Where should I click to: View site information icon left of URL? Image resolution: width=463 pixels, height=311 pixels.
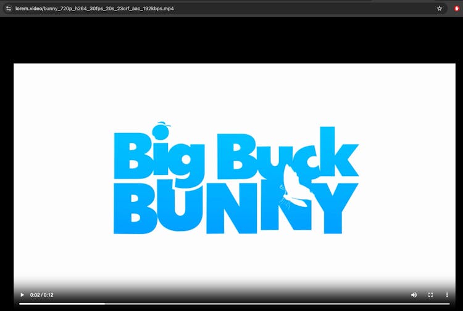(9, 9)
